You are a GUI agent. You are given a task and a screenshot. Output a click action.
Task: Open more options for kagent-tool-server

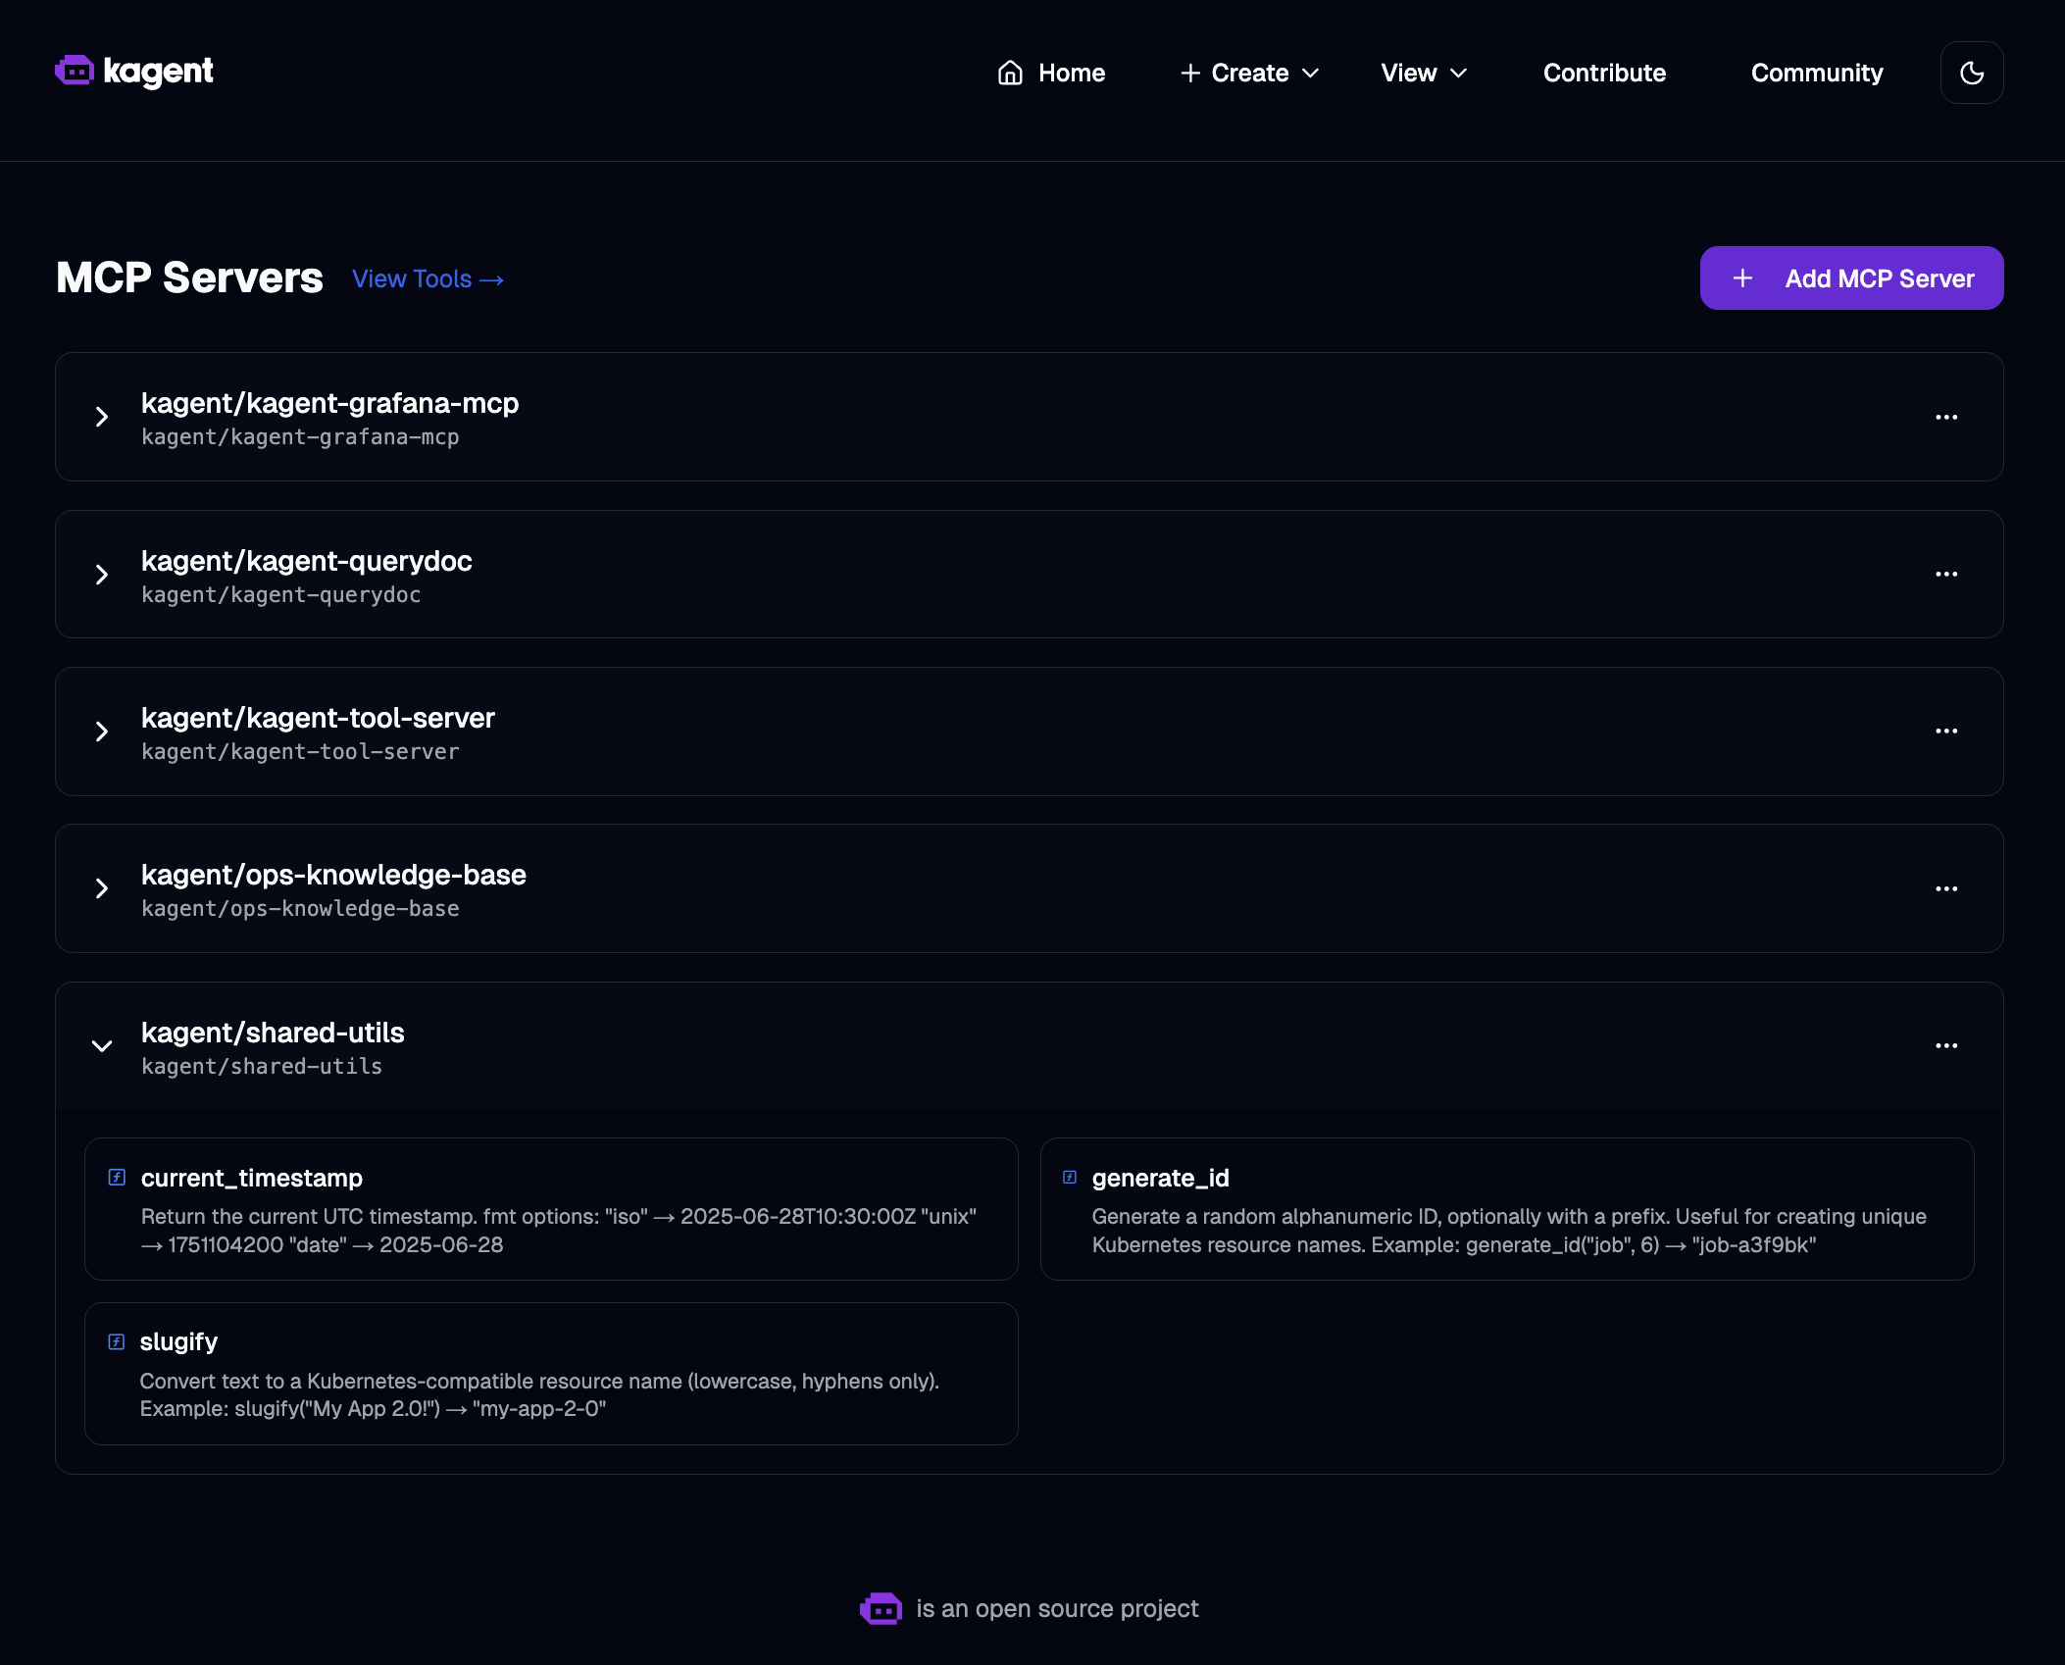pos(1946,732)
